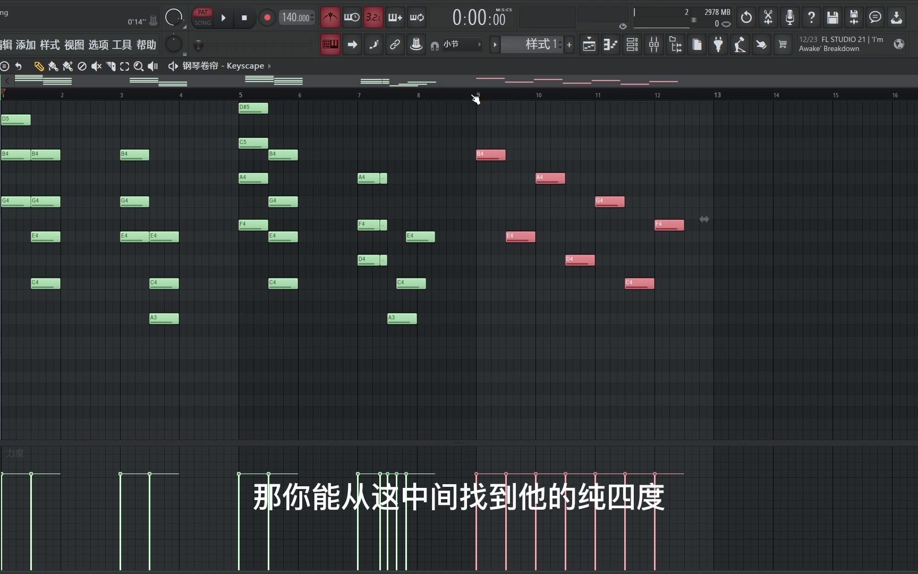Toggle step editing mode icon
Image resolution: width=918 pixels, height=574 pixels.
(373, 44)
